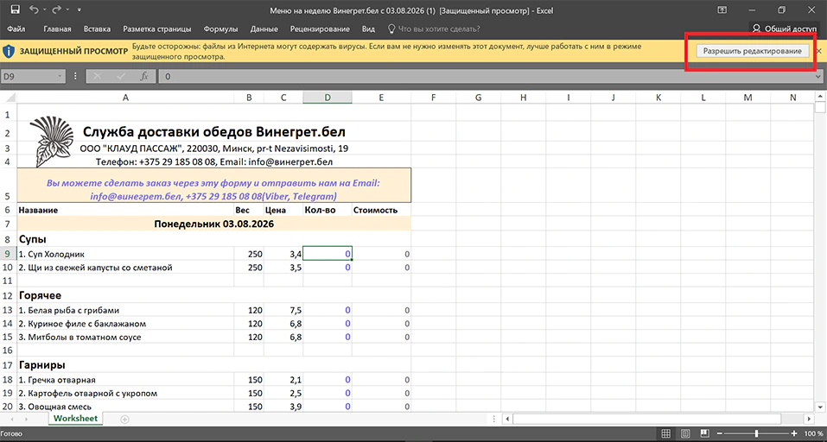Click the formula bar Enter checkmark icon
Image resolution: width=827 pixels, height=442 pixels.
[121, 76]
